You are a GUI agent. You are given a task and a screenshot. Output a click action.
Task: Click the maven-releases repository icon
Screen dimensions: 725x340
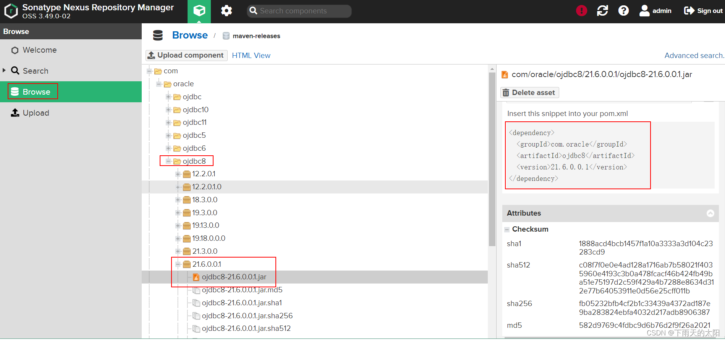(x=226, y=36)
